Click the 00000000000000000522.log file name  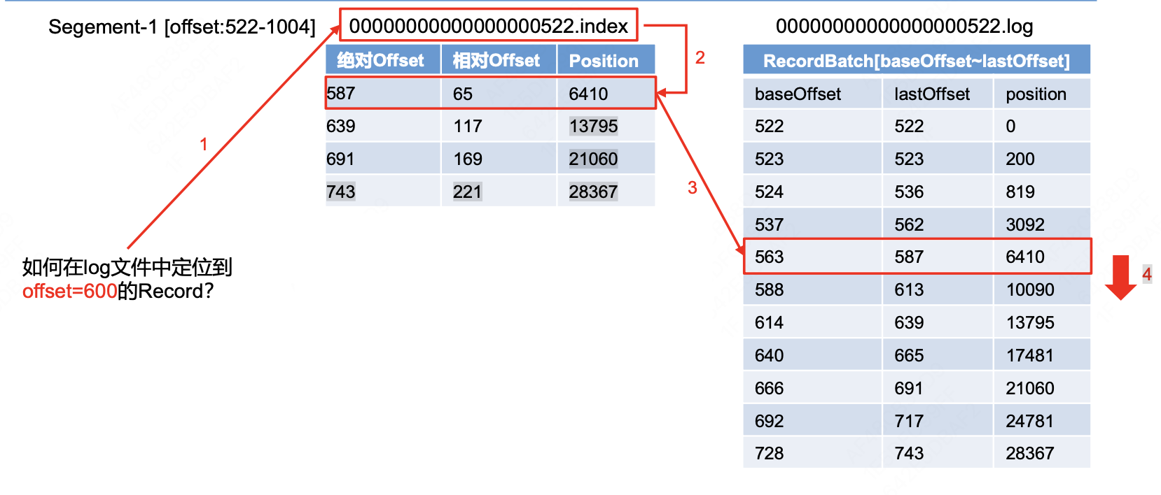(904, 27)
